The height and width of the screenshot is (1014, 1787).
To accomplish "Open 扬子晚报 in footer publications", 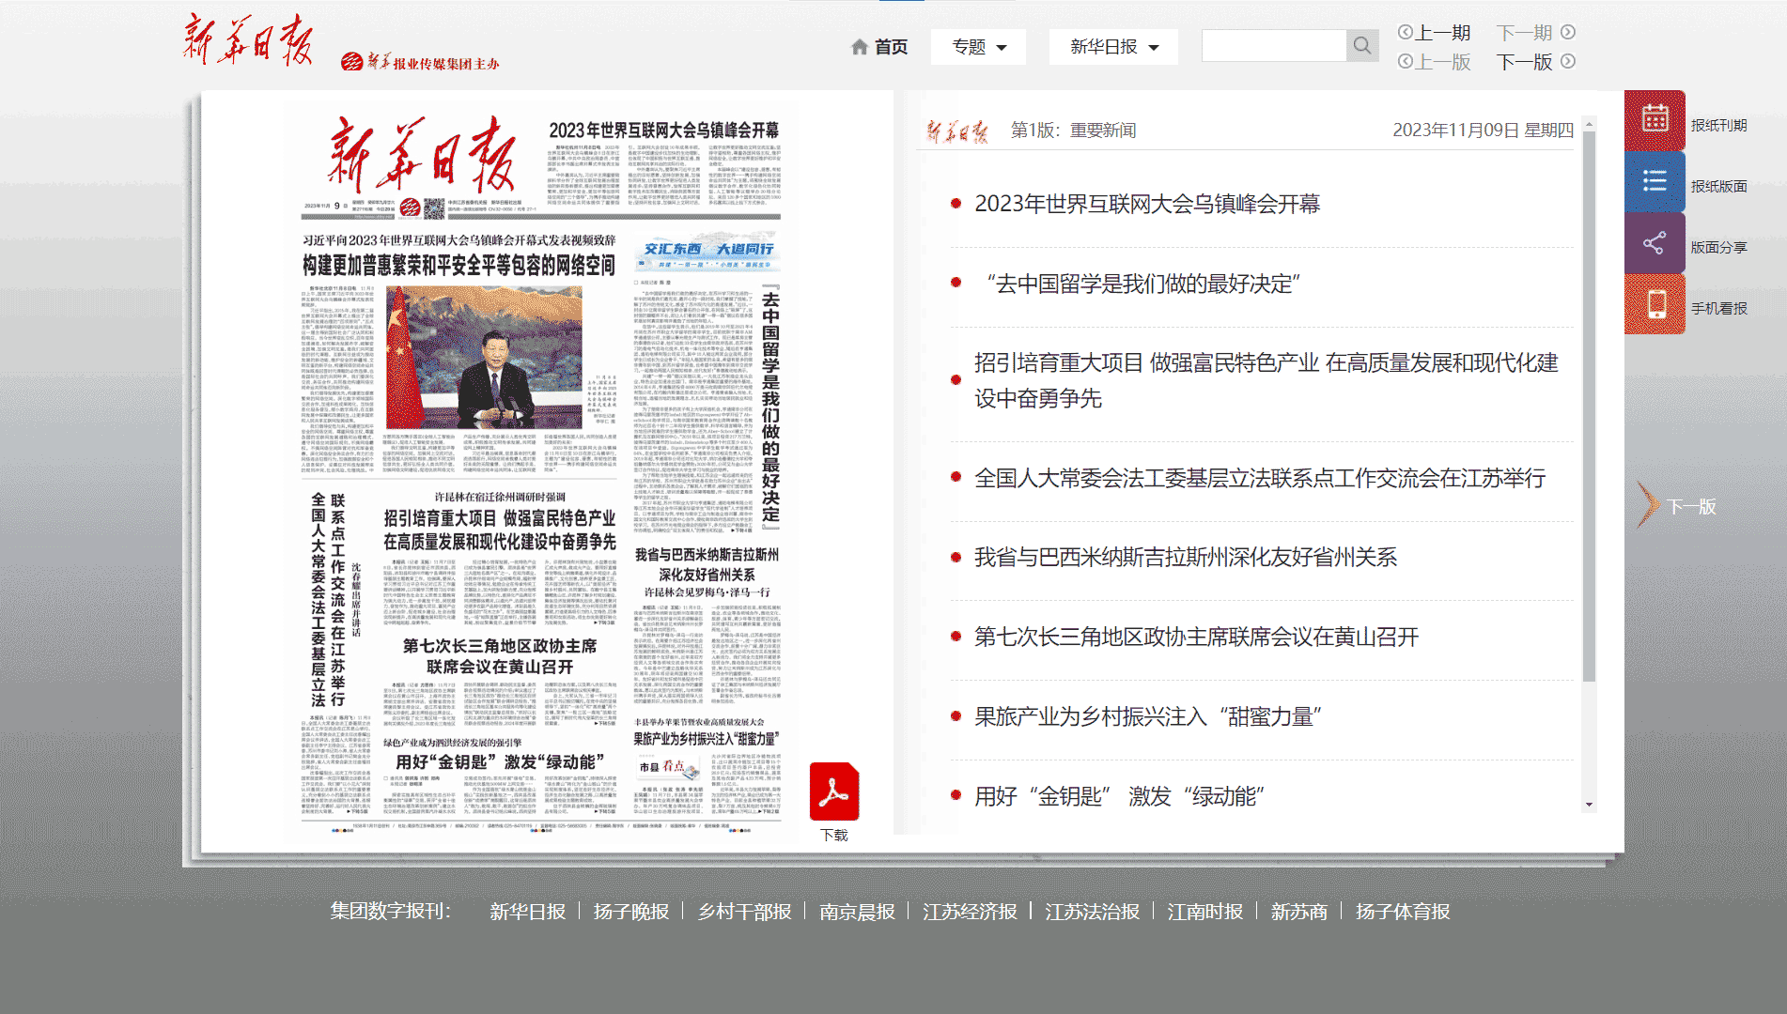I will (630, 912).
